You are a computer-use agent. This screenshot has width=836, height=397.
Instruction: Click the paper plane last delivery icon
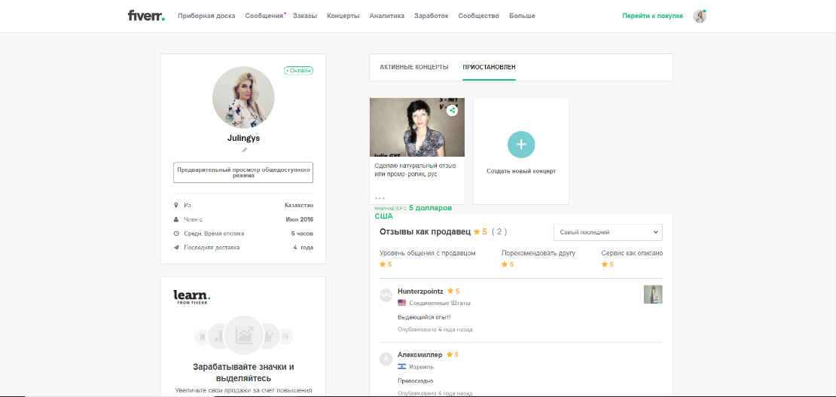click(x=176, y=248)
